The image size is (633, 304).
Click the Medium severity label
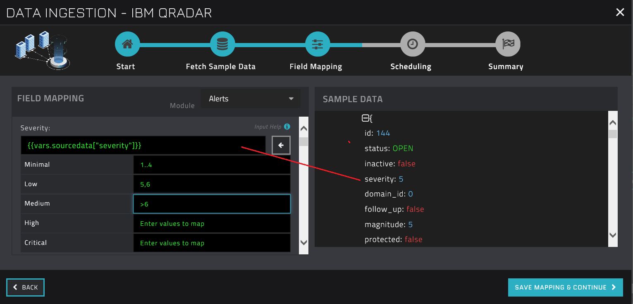37,203
